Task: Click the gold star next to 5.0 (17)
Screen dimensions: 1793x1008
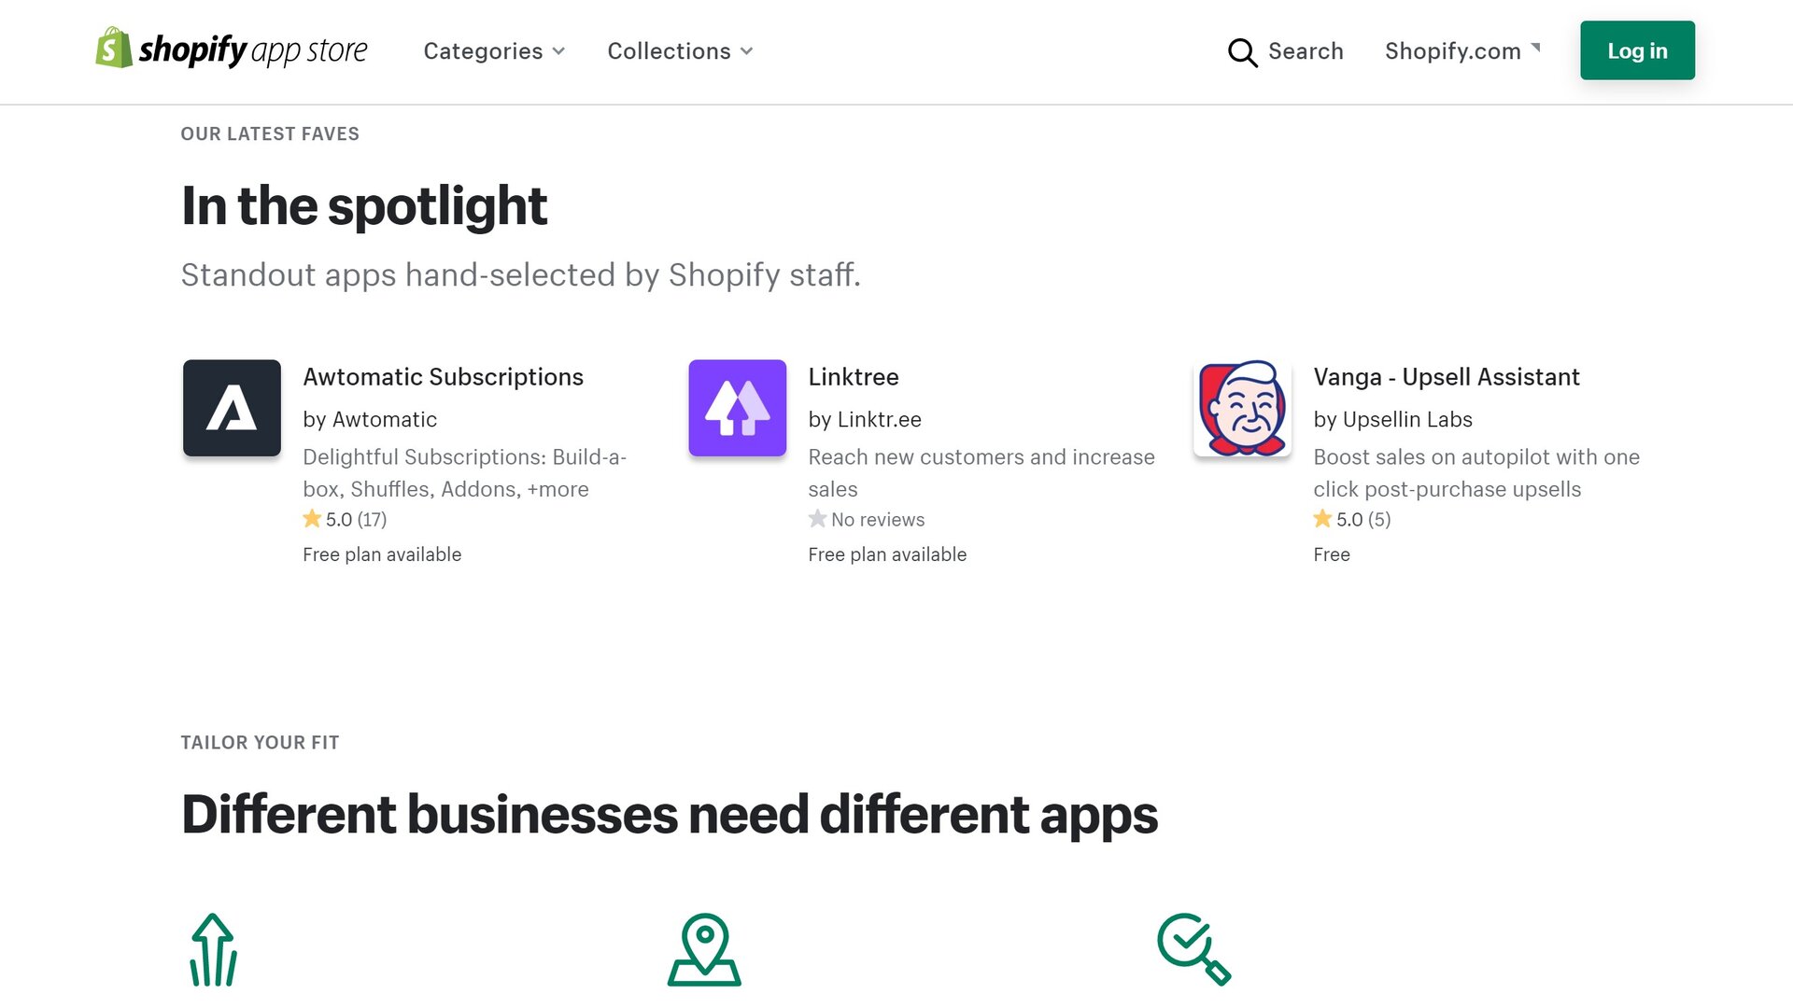Action: (312, 518)
